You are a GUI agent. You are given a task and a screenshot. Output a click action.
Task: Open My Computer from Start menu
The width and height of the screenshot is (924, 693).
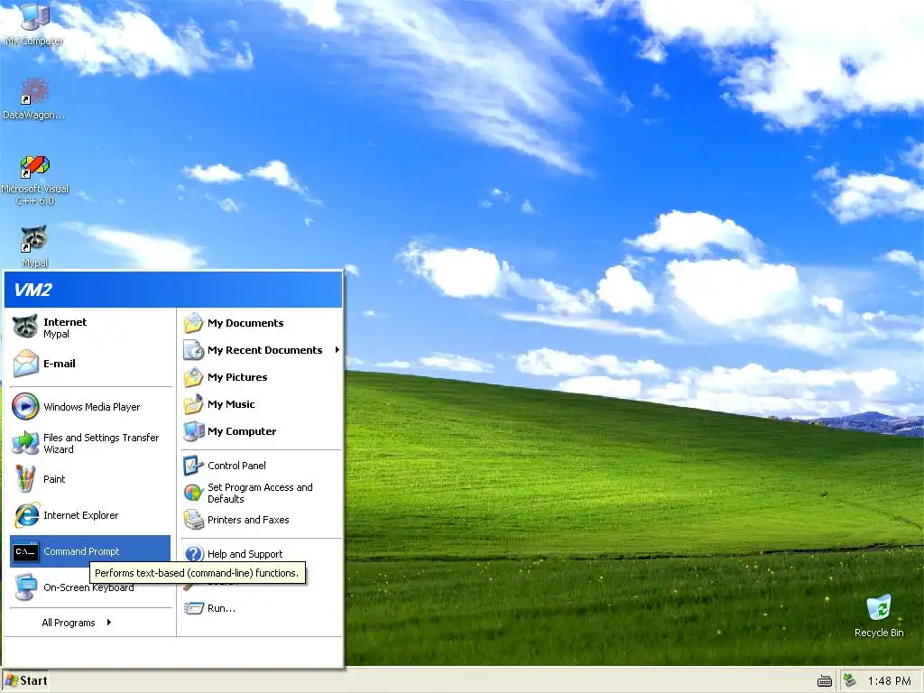[x=261, y=431]
